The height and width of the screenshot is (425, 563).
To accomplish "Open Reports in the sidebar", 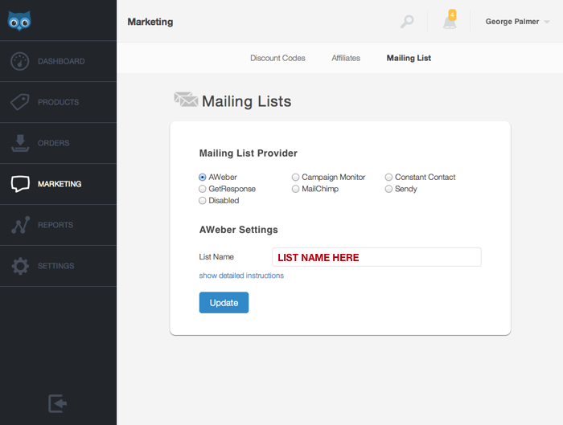I will [x=58, y=225].
